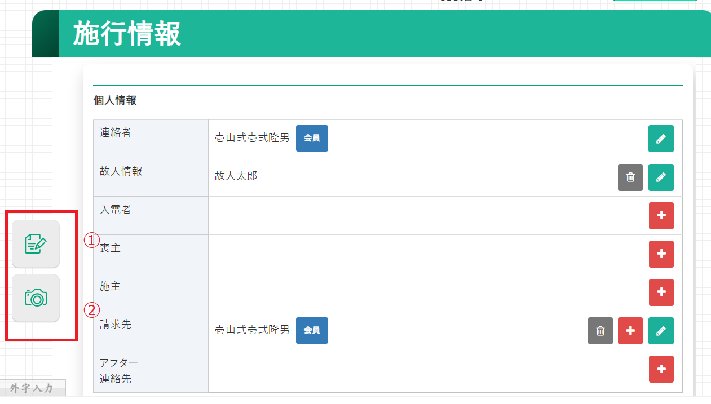Click the 施行情報 page header
The width and height of the screenshot is (711, 404).
point(127,34)
